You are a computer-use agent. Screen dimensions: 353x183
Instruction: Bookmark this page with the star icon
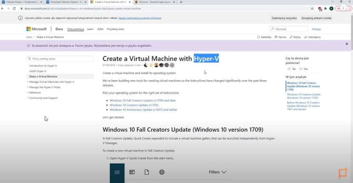click(x=312, y=9)
